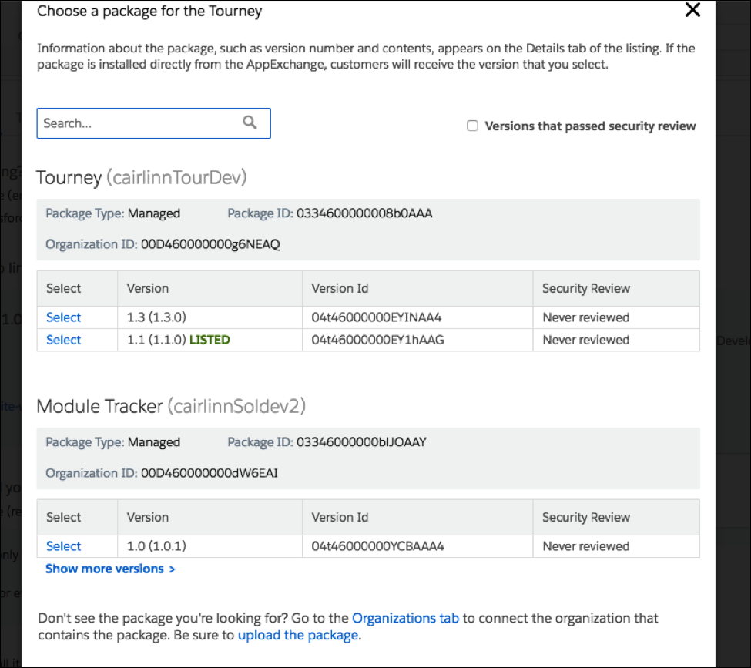
Task: Click Version Id 04t46000000EY1hAAG
Action: pyautogui.click(x=377, y=340)
